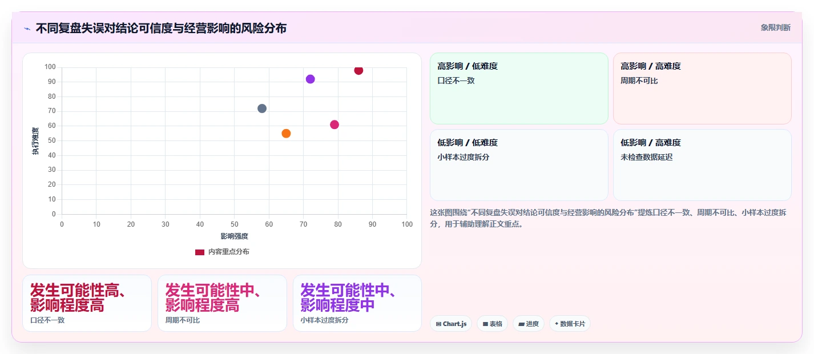814x354 pixels.
Task: Select the 高影响 / 低难度 quadrant card
Action: tap(519, 88)
